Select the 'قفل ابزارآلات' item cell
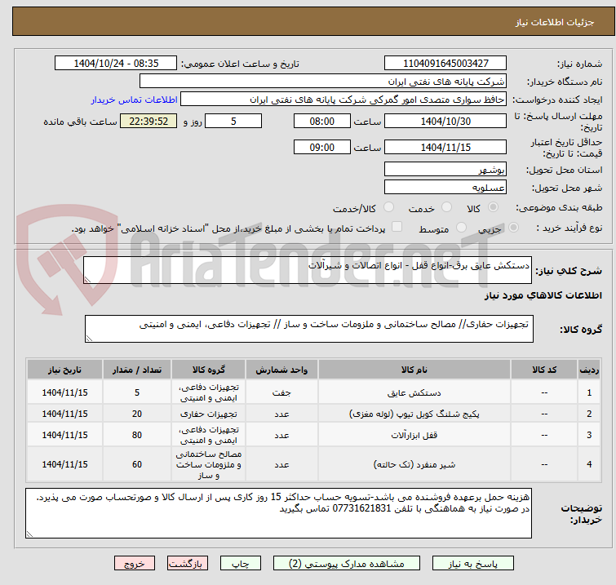 [x=414, y=435]
